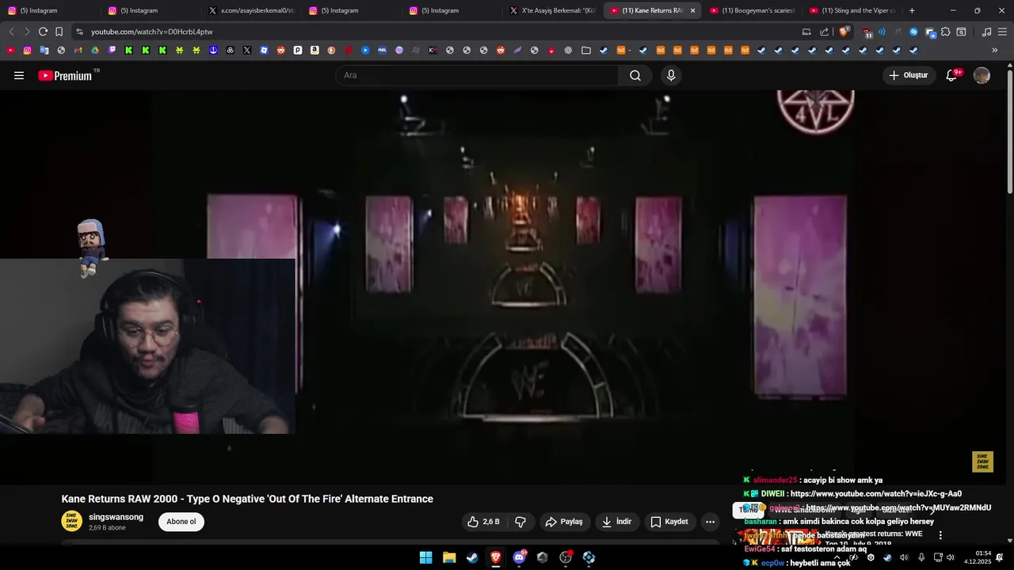Screen dimensions: 1014x570
Task: Close the Kane Returns RAW tab
Action: click(692, 10)
